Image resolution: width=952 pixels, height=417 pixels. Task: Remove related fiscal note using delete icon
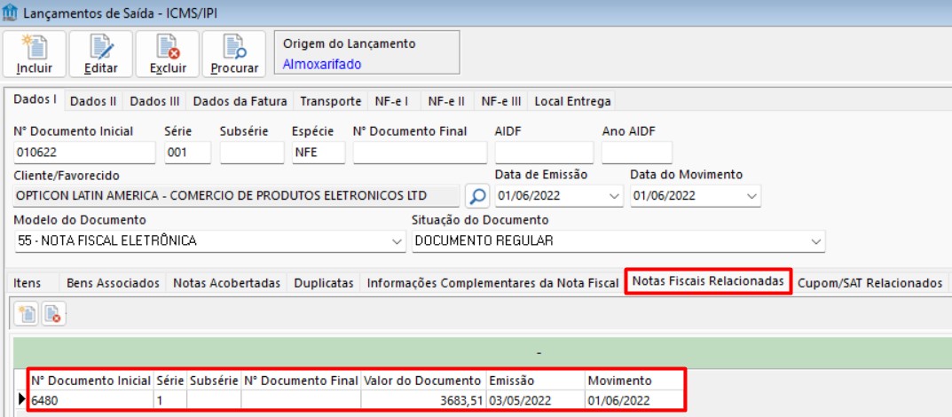[53, 314]
